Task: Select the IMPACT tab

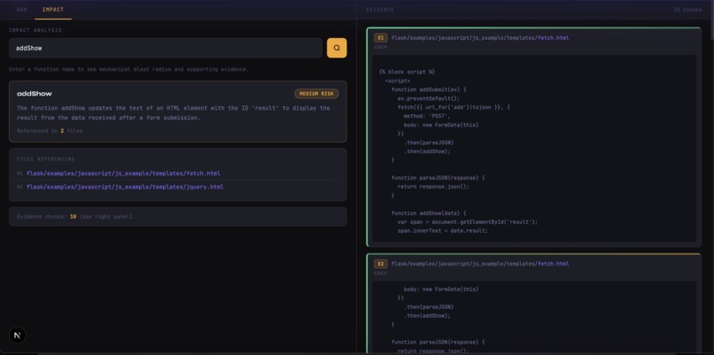Action: 53,10
